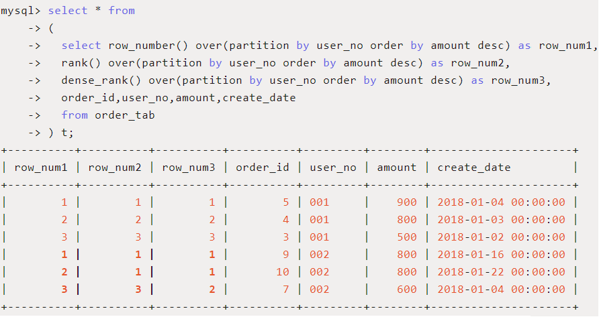The height and width of the screenshot is (317, 599).
Task: Select order_id value 5
Action: 286,202
